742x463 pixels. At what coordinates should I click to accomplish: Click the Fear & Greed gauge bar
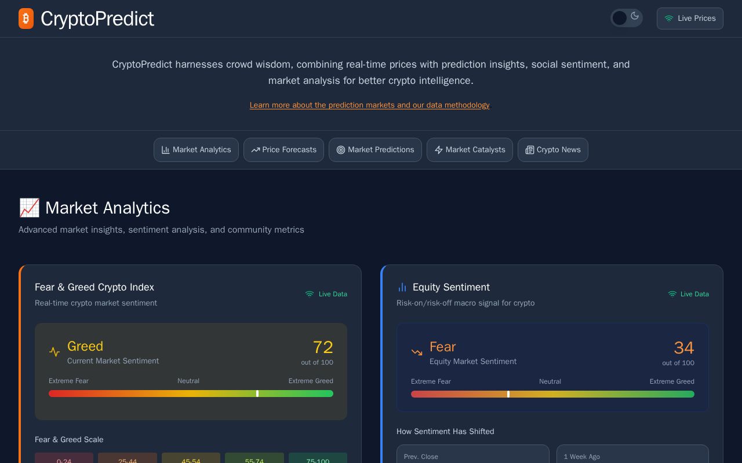coord(191,394)
